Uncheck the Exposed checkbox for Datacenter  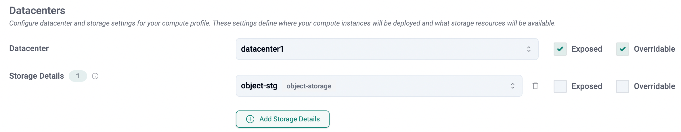click(560, 49)
